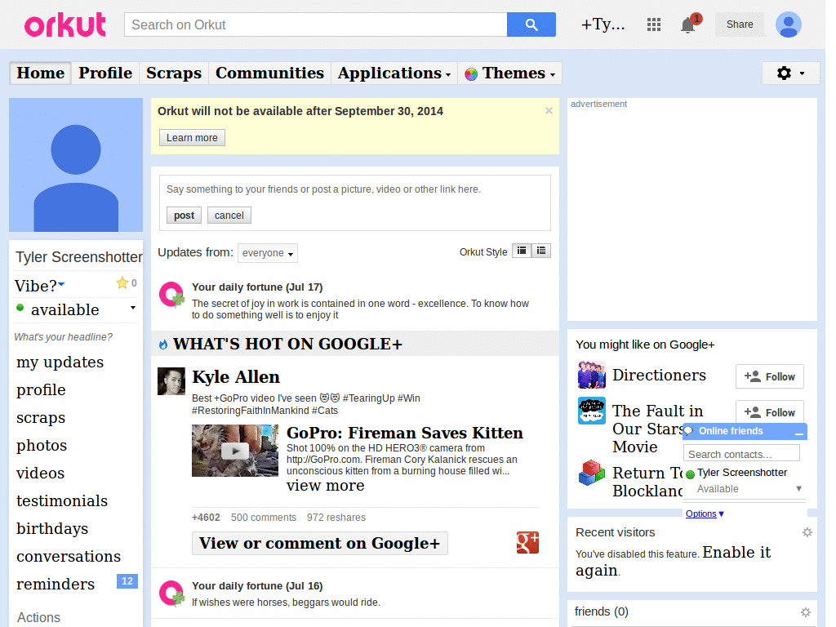Click the Jul 16 fortune icon
Viewport: 836px width, 627px height.
[171, 594]
